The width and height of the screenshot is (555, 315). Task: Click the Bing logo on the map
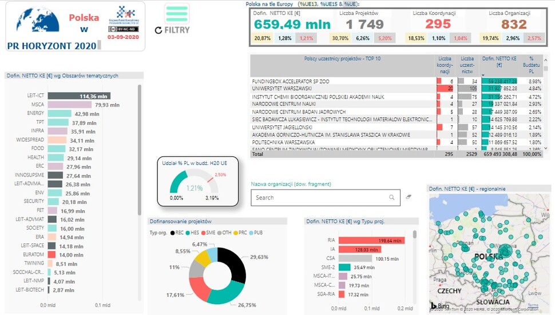point(438,305)
